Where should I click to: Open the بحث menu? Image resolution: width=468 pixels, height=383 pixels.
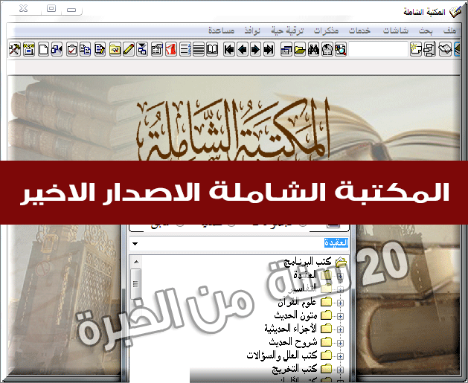(426, 30)
